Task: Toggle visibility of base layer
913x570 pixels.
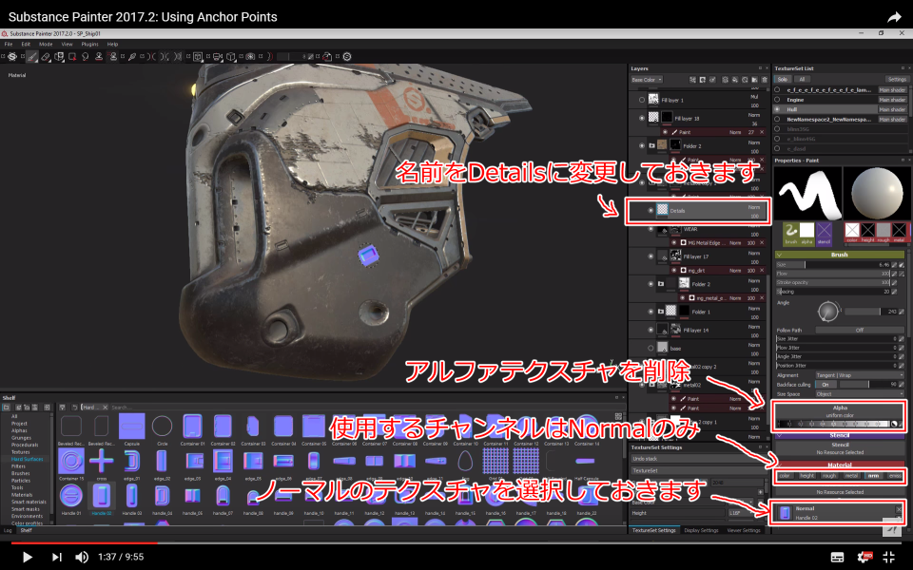Action: tap(651, 349)
